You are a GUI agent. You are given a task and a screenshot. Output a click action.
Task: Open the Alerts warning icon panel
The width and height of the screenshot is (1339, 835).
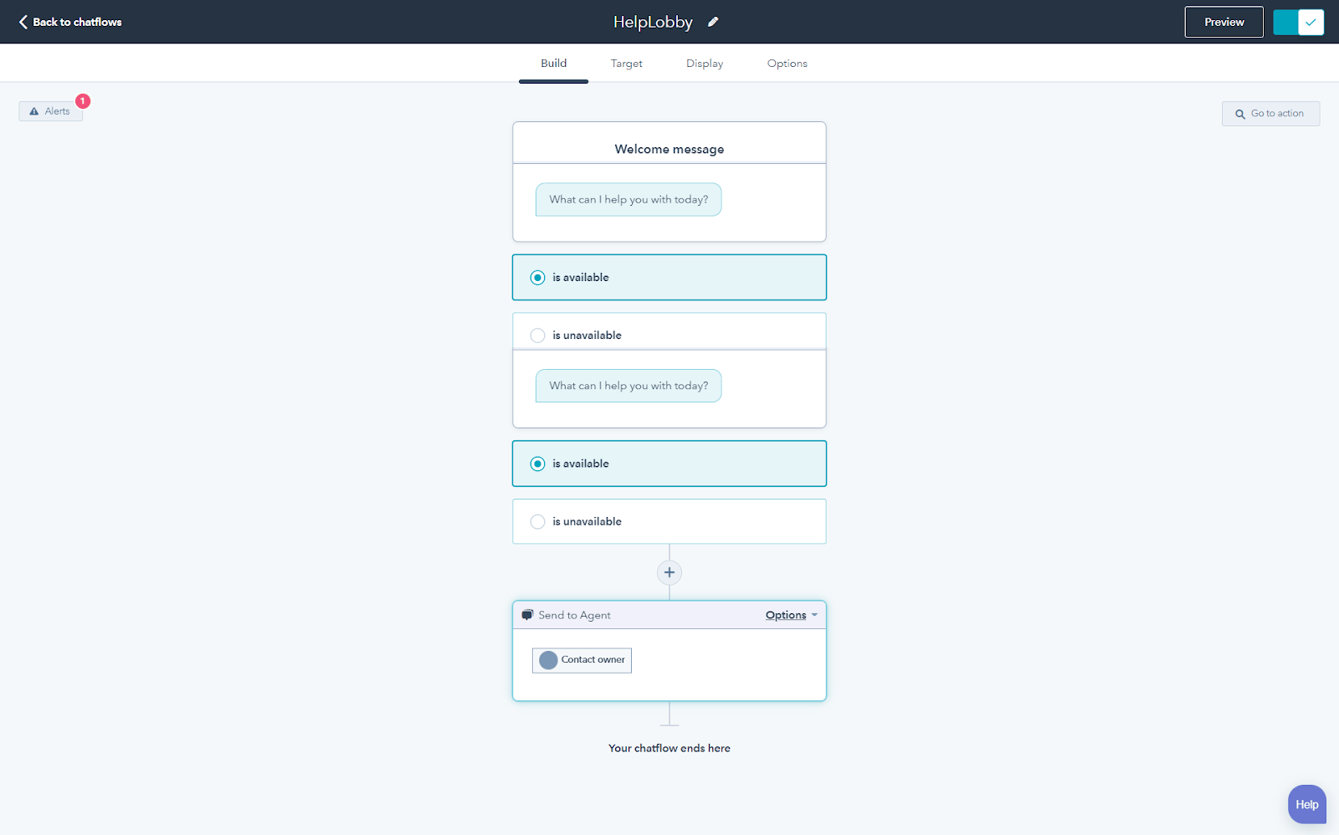[33, 110]
